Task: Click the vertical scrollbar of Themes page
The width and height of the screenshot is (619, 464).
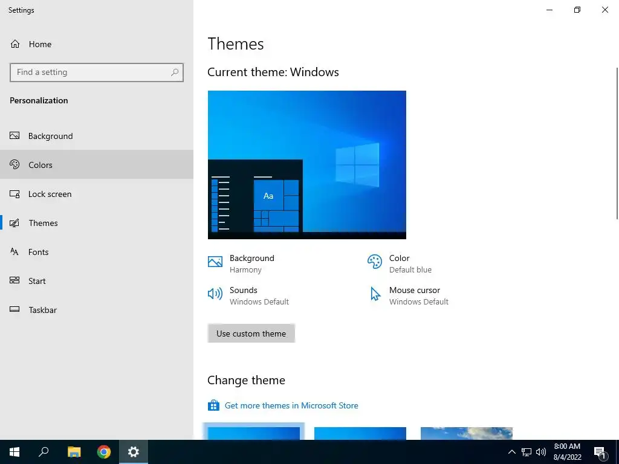Action: tap(617, 143)
